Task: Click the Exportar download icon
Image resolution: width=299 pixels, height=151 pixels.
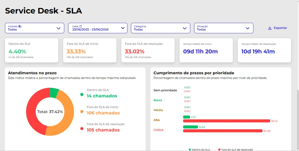Action: tap(270, 28)
